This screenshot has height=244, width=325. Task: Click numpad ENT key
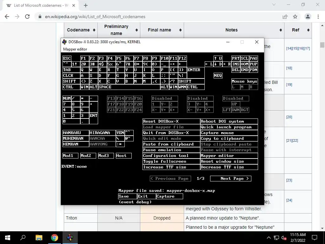pyautogui.click(x=94, y=118)
